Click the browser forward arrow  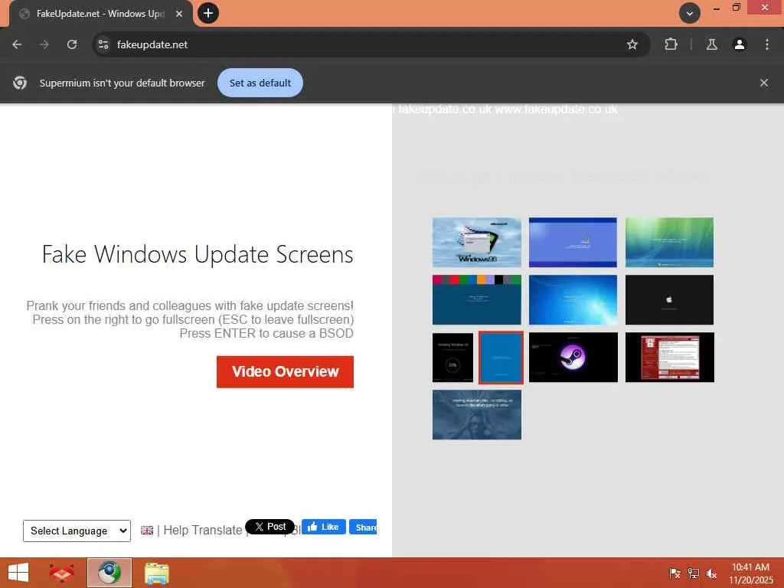(44, 44)
